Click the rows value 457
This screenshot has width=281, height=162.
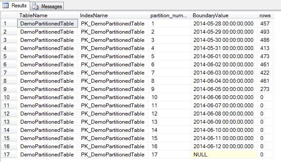265,23
